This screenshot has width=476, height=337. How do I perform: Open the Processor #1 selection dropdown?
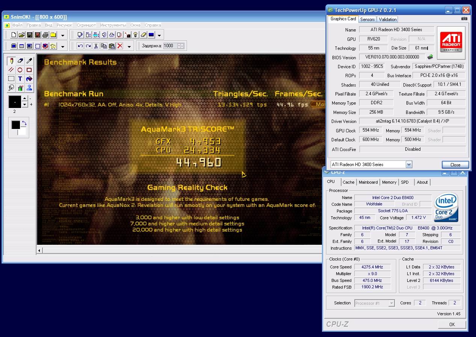click(391, 303)
